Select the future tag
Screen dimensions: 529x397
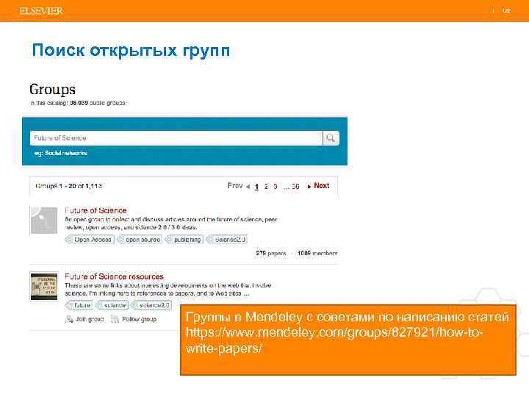(x=79, y=305)
